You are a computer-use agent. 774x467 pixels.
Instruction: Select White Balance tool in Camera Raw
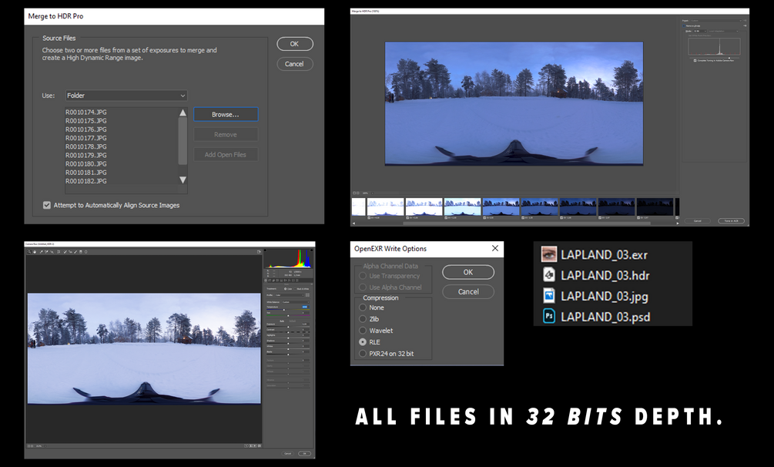(x=41, y=252)
